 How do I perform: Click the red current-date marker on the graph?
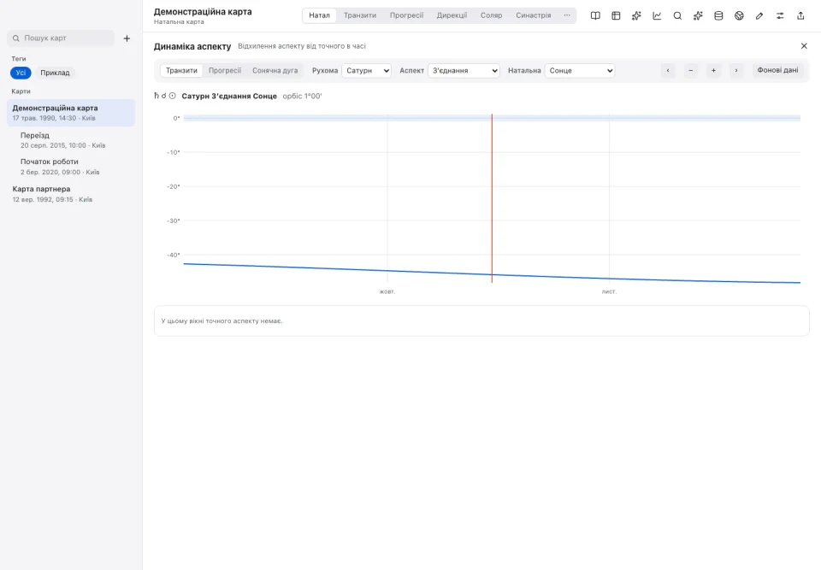pos(492,198)
